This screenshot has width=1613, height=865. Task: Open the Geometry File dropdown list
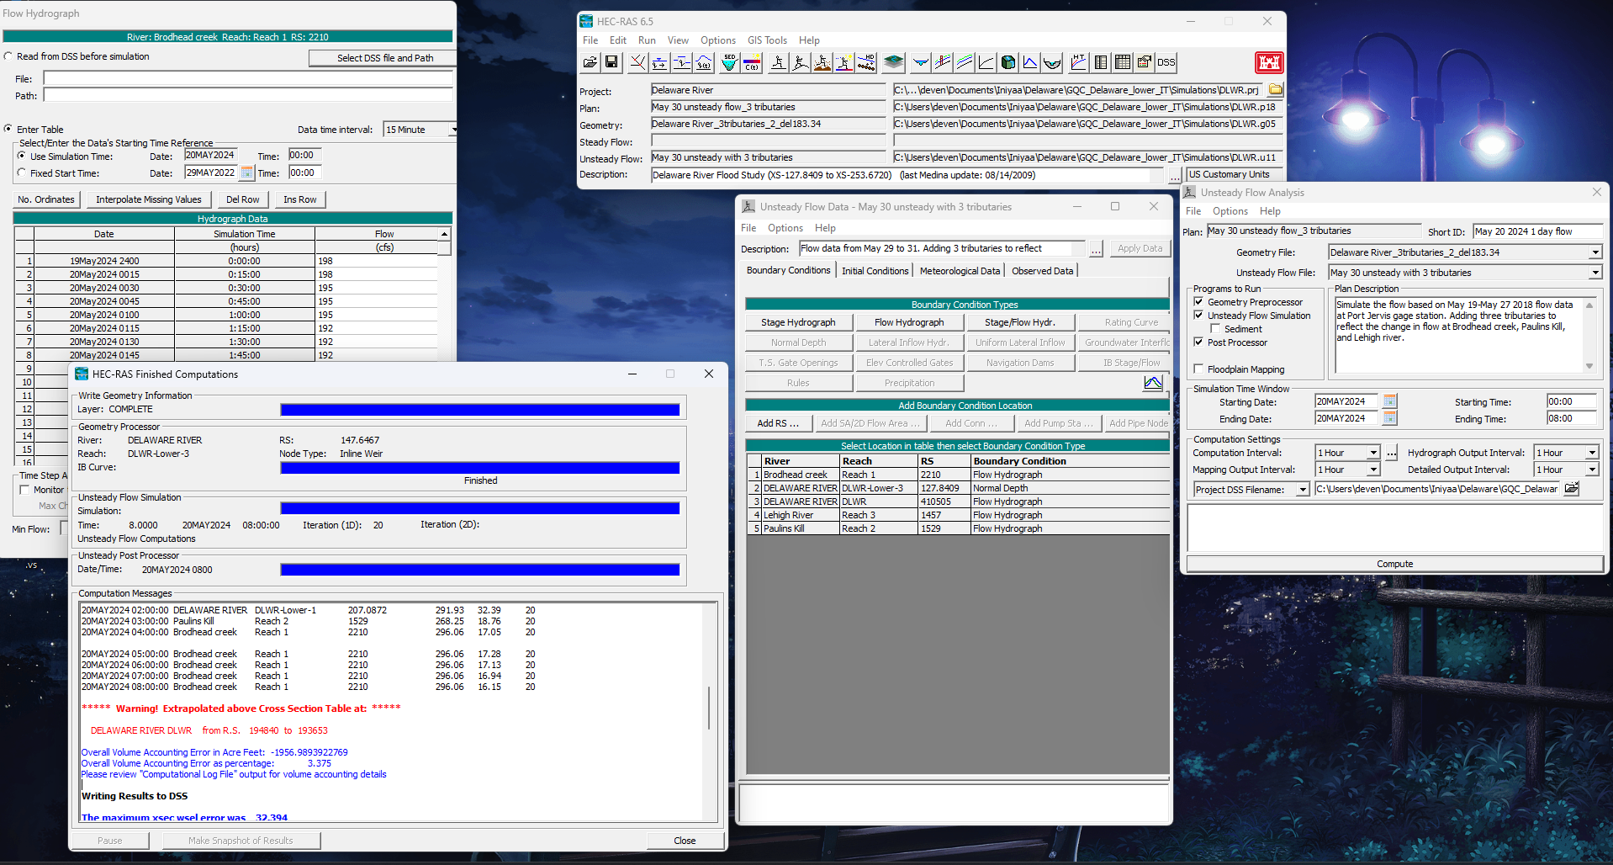click(x=1595, y=252)
